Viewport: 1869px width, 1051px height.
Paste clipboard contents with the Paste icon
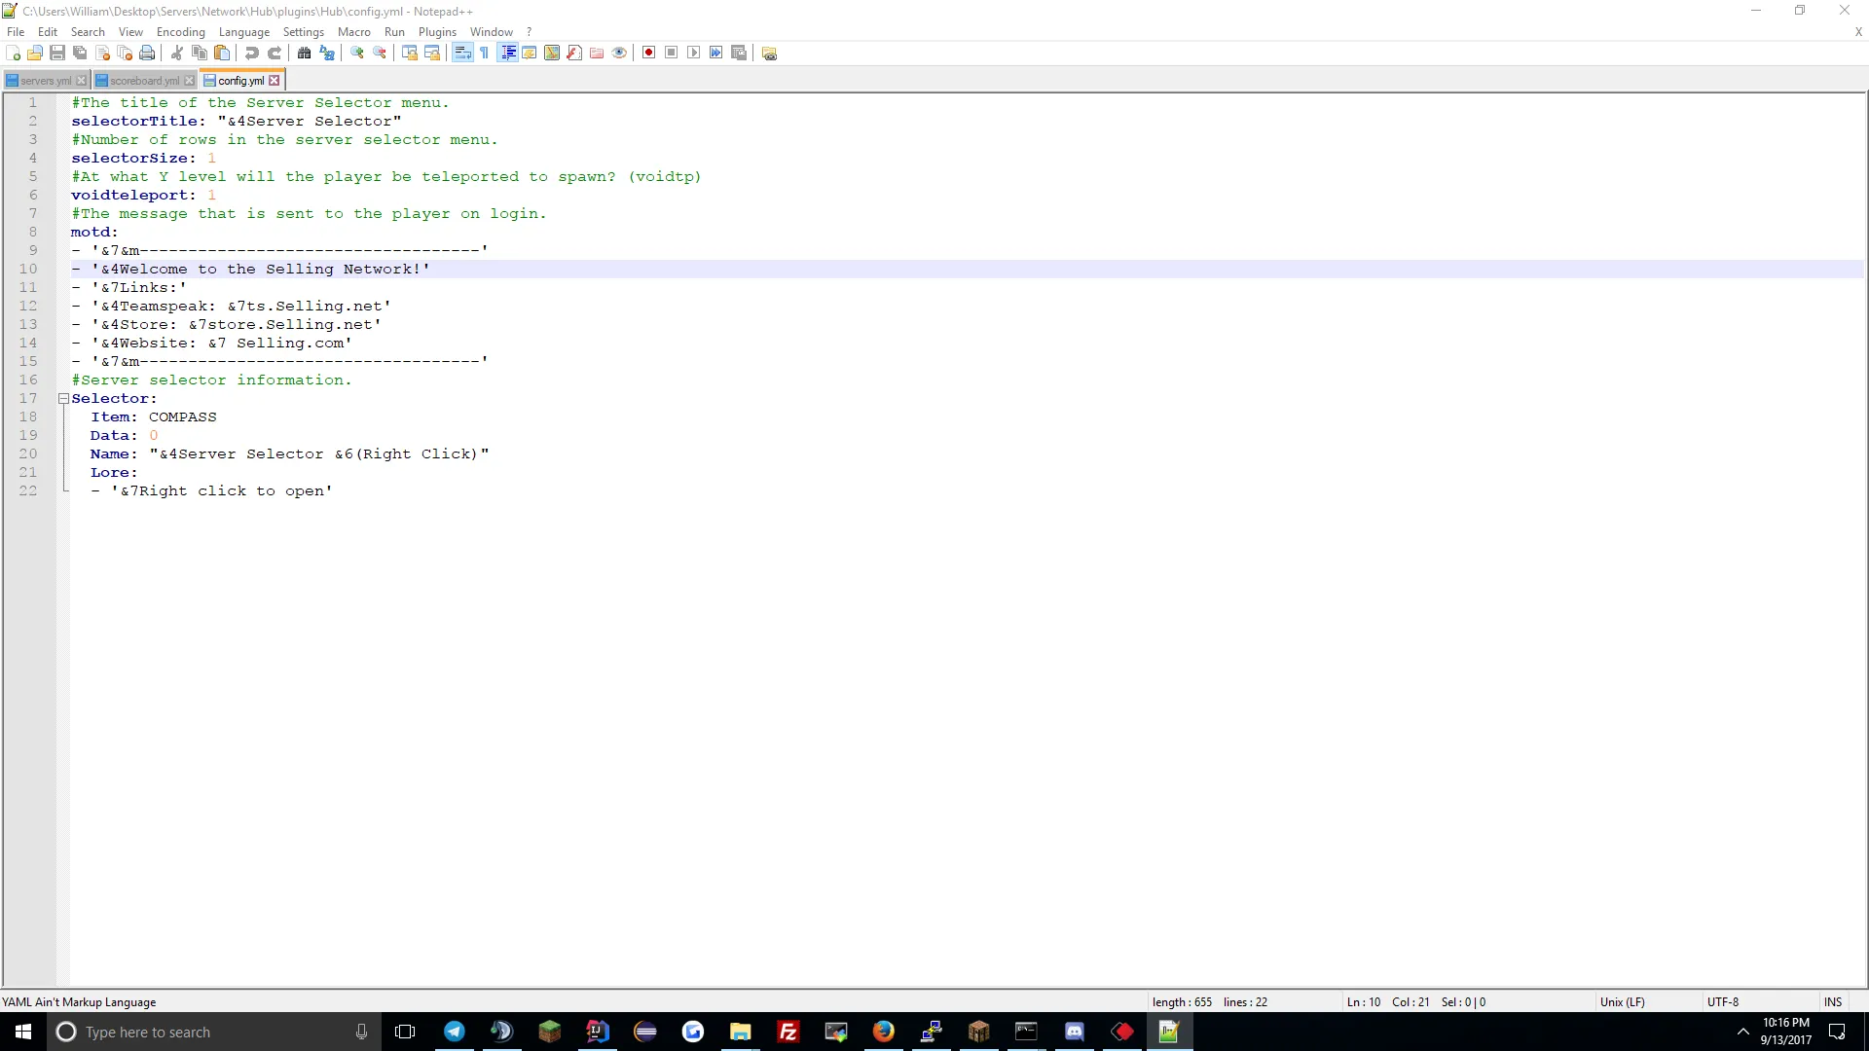point(222,53)
